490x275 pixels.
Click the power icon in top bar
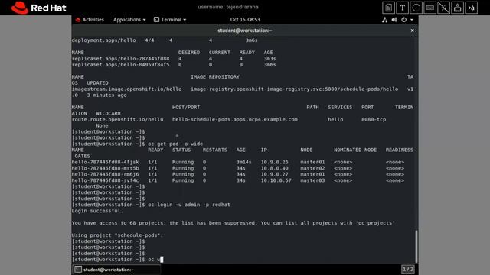403,20
